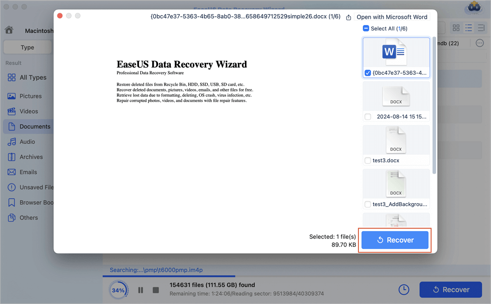This screenshot has width=491, height=304.
Task: Click the more options ellipsis icon
Action: tap(480, 43)
